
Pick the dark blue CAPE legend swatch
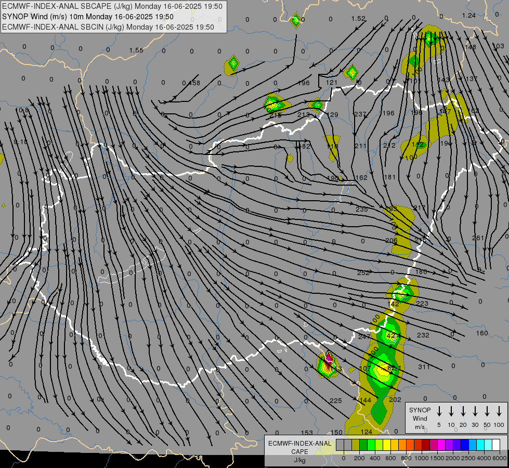tap(464, 445)
